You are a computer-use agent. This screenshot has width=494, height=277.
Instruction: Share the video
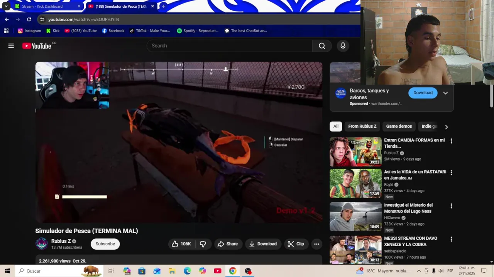(228, 244)
